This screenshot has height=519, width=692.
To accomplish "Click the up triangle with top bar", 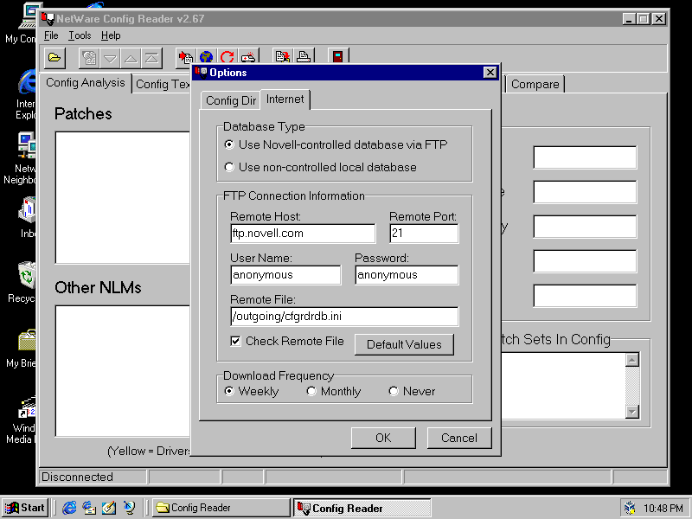I will click(x=151, y=58).
